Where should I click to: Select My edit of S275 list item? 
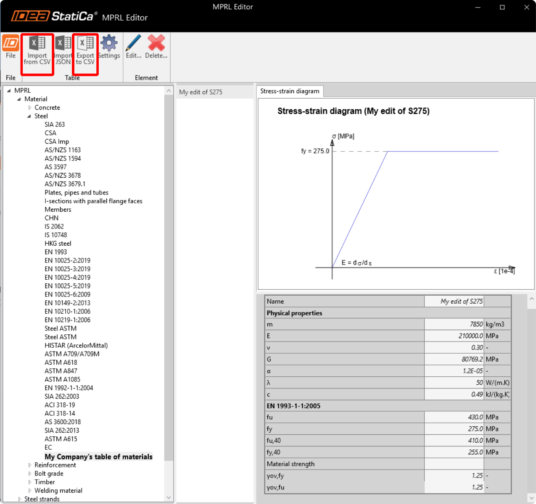[x=201, y=92]
